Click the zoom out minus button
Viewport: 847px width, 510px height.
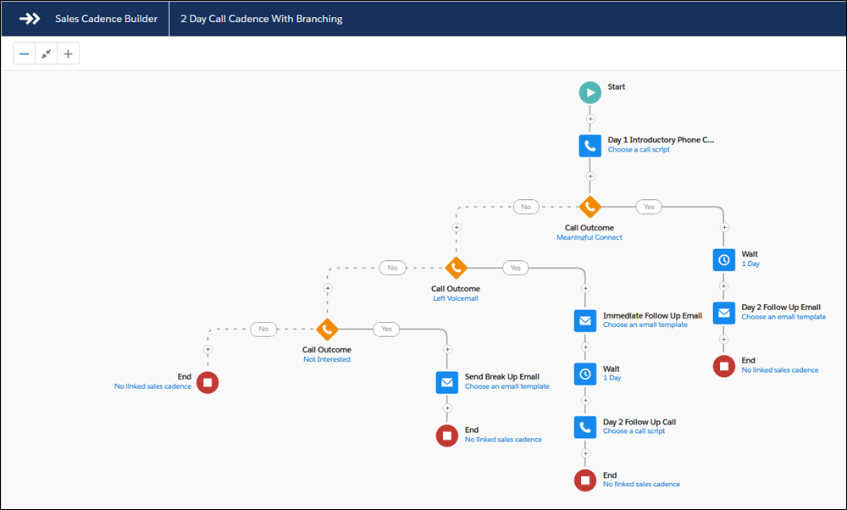tap(25, 53)
